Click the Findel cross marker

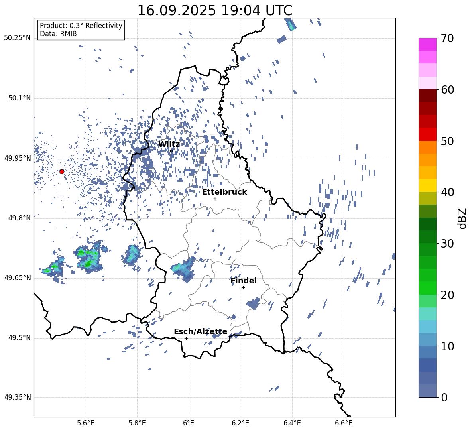tap(243, 288)
